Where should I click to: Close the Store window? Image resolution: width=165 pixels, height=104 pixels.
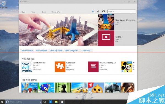coord(134,2)
